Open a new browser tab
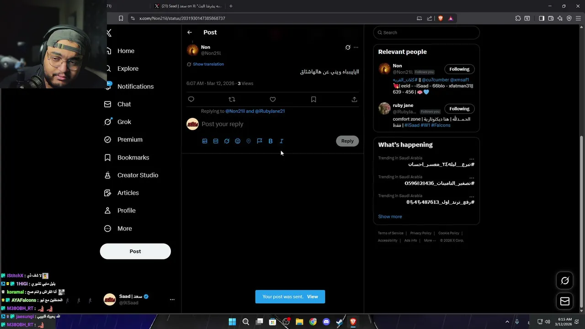Image resolution: width=585 pixels, height=329 pixels. (x=231, y=6)
